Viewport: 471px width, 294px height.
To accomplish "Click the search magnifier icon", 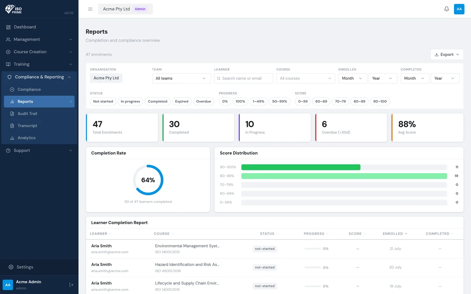I will tap(219, 78).
